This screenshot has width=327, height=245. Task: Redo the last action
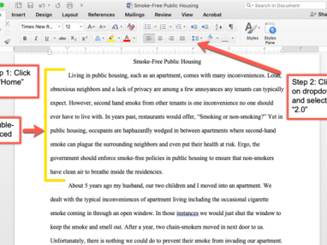pyautogui.click(x=58, y=5)
